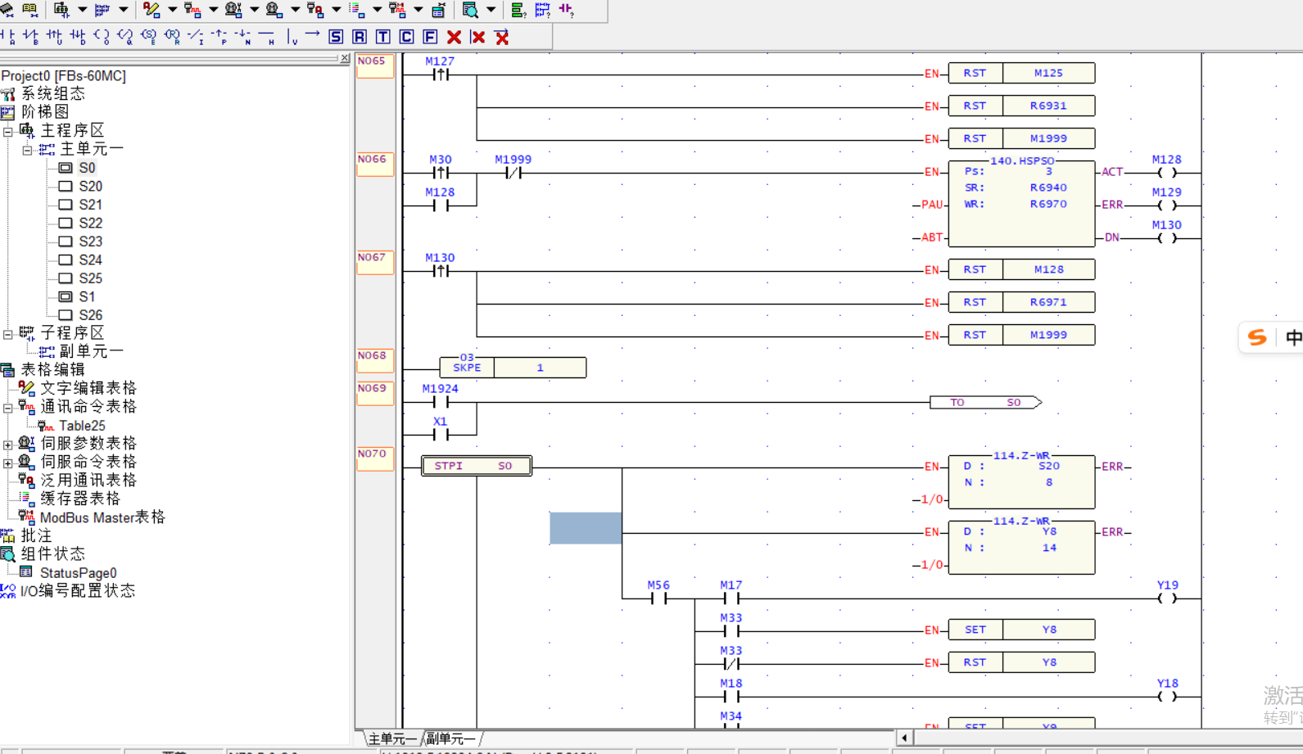The width and height of the screenshot is (1303, 754).
Task: Select the Reset coil (R) instruction tool
Action: point(360,37)
